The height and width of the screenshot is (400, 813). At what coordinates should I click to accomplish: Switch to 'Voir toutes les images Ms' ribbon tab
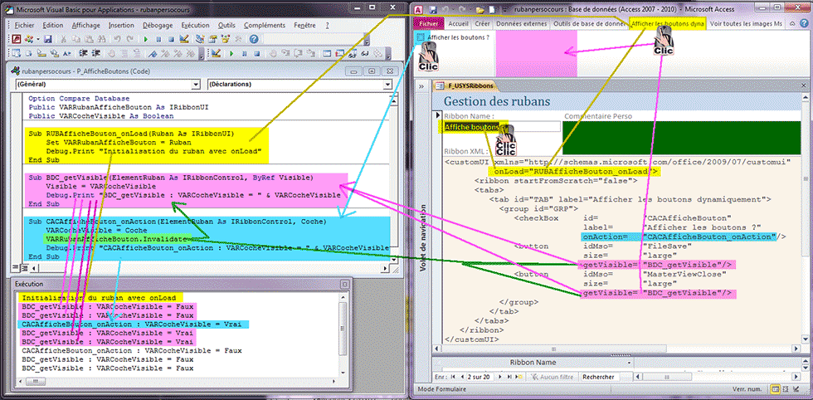(746, 23)
